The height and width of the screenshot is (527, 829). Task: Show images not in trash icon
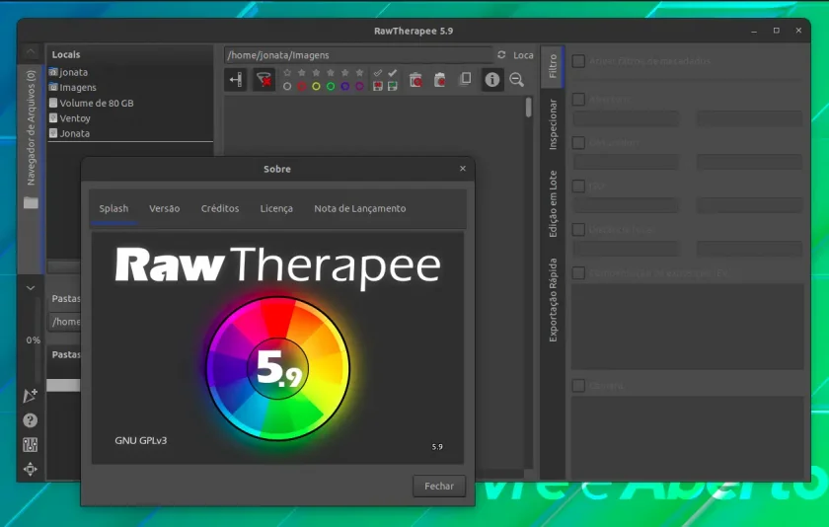coord(440,80)
